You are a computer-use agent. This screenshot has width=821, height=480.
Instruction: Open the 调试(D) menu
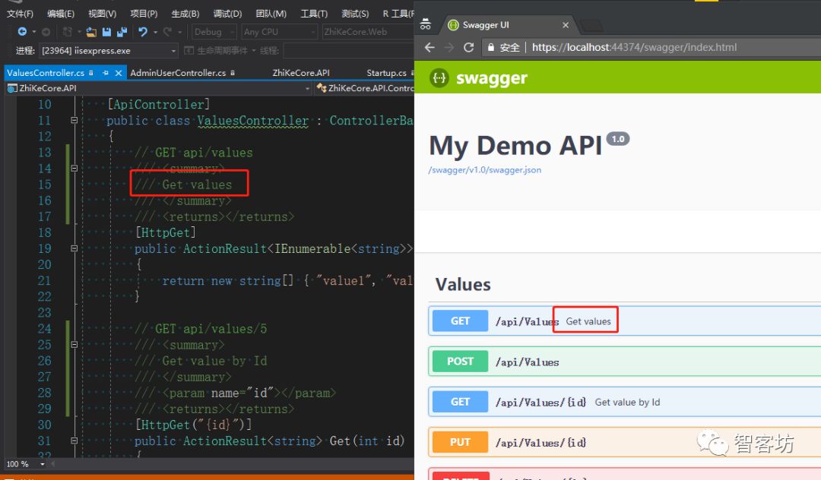point(227,14)
